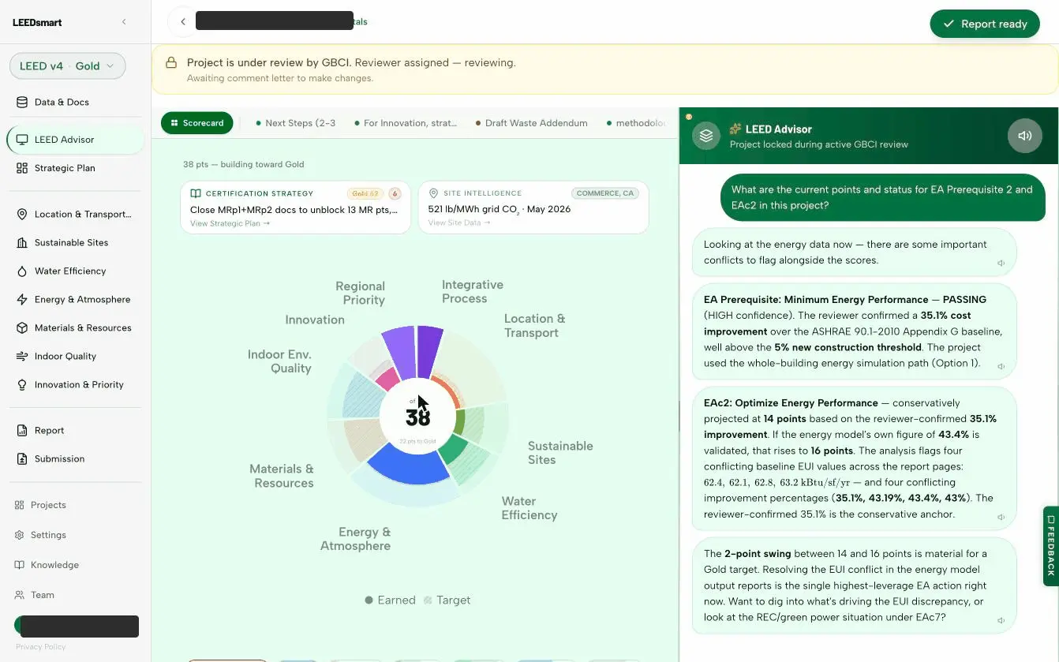Open the Next Steps (2-3 tab
This screenshot has height=662, width=1059.
(x=295, y=123)
